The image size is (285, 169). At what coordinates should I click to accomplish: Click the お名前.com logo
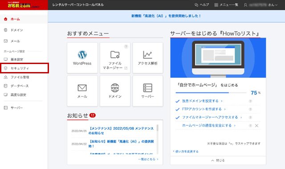click(24, 5)
